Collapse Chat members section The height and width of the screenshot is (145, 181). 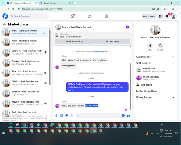[x=155, y=63]
